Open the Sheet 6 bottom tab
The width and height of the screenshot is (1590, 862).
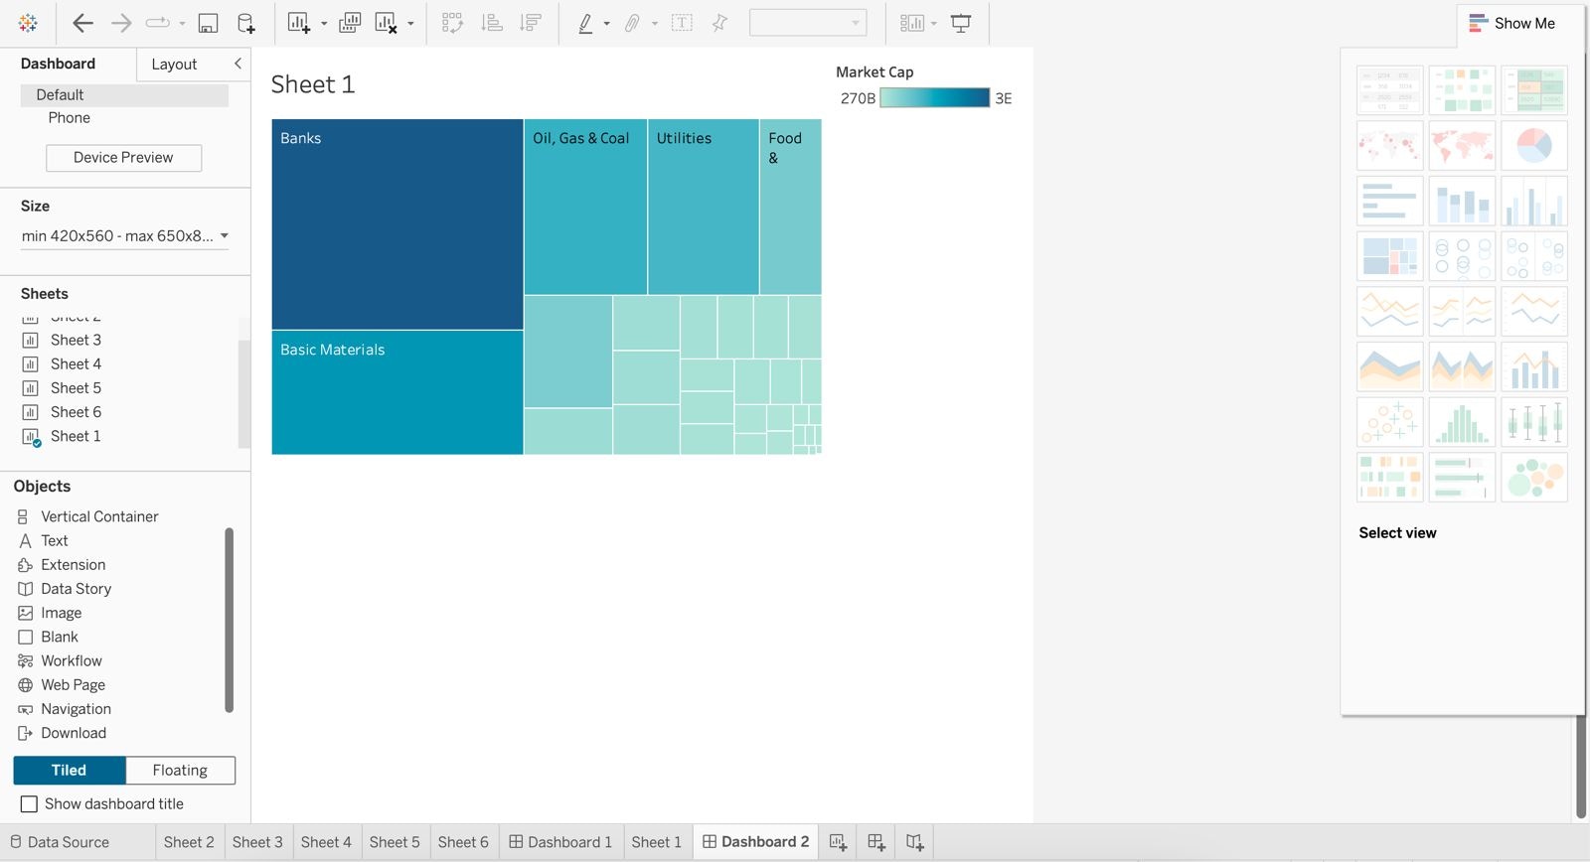(x=463, y=842)
